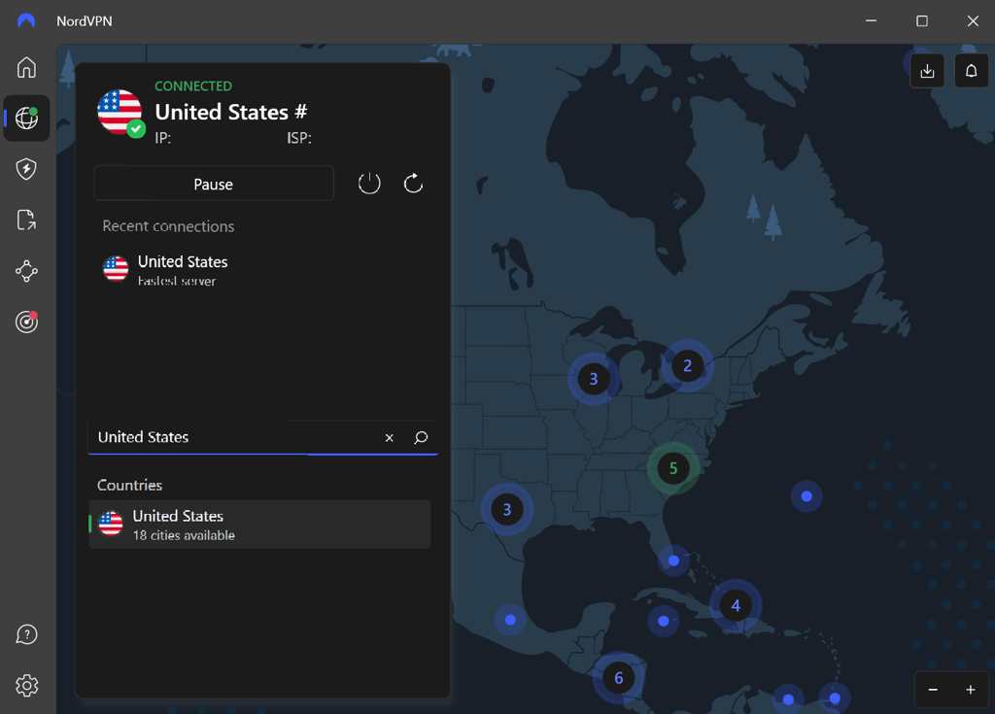Zoom in map with plus button

[x=971, y=690]
